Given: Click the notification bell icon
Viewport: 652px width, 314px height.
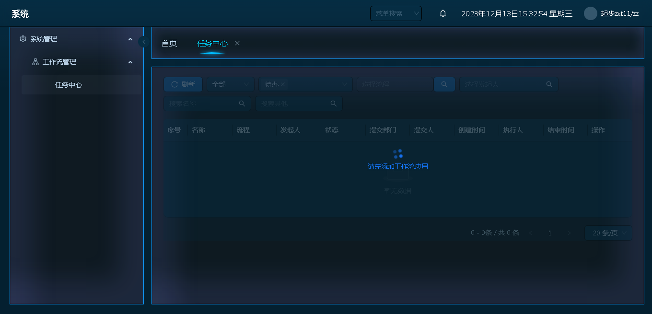Looking at the screenshot, I should [443, 14].
